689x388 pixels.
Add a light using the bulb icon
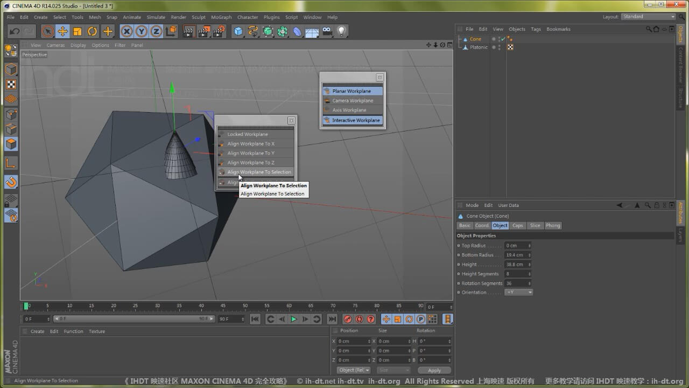point(341,31)
